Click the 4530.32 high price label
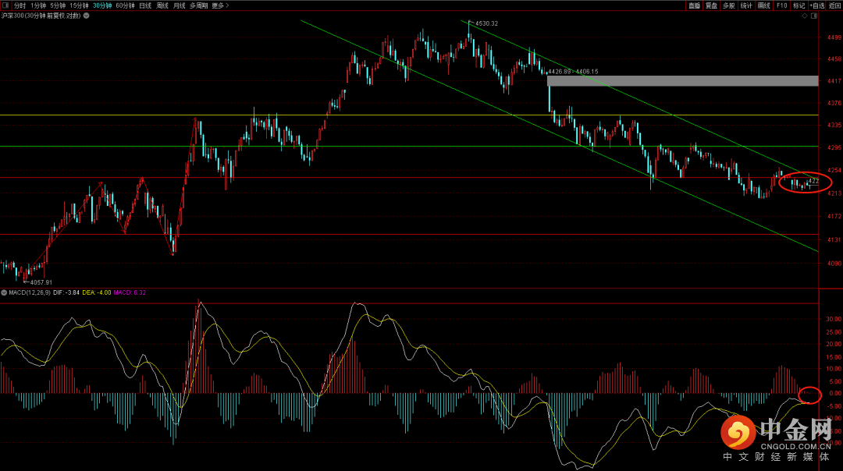 tap(486, 23)
